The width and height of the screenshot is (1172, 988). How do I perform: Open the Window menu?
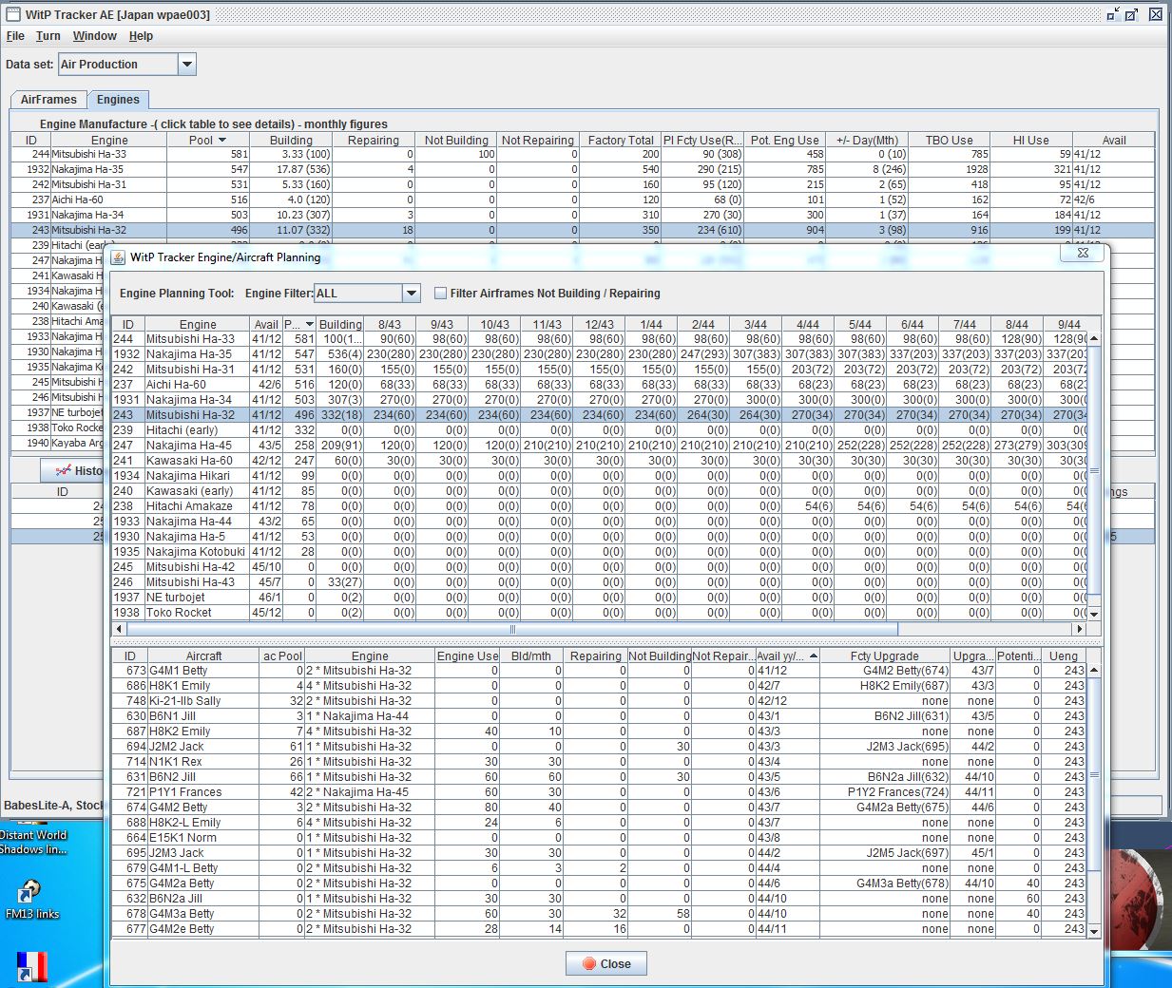[x=95, y=36]
